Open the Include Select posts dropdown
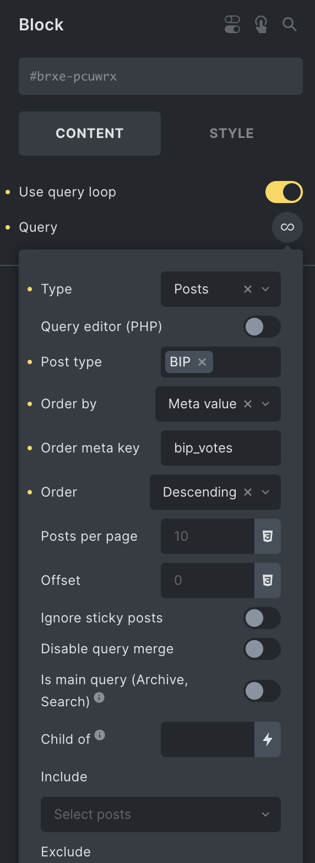 pyautogui.click(x=161, y=814)
